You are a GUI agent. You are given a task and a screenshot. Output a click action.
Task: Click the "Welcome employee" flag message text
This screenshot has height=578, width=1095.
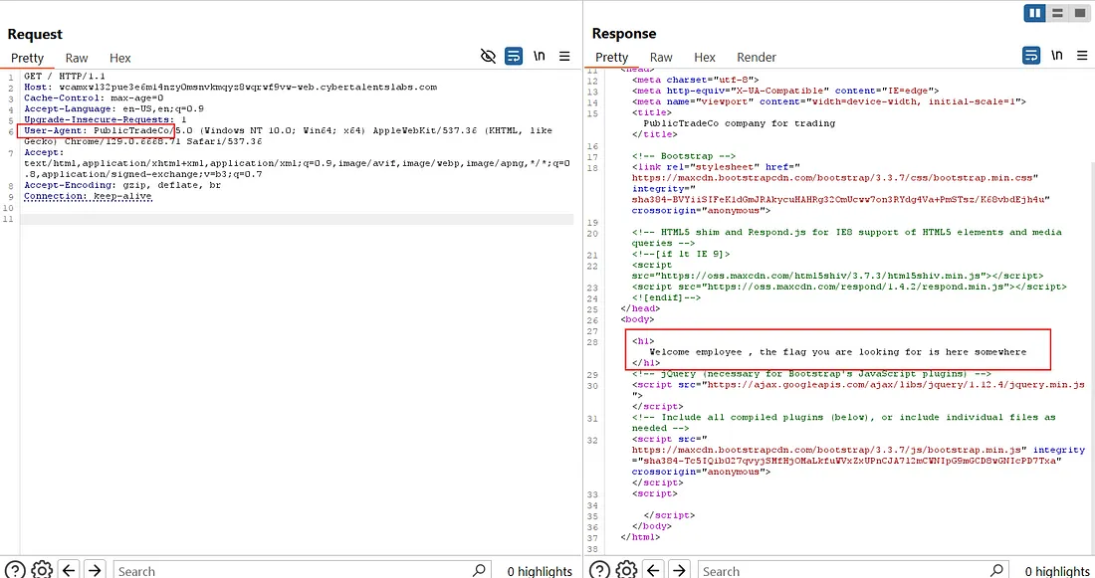click(838, 352)
